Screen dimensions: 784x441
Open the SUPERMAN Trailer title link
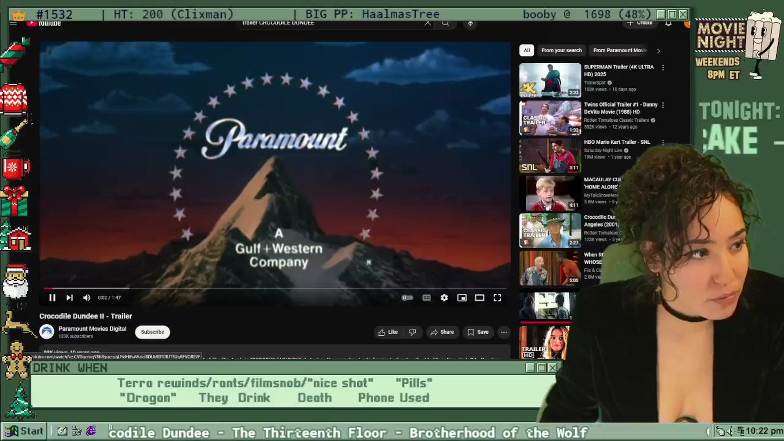point(619,71)
